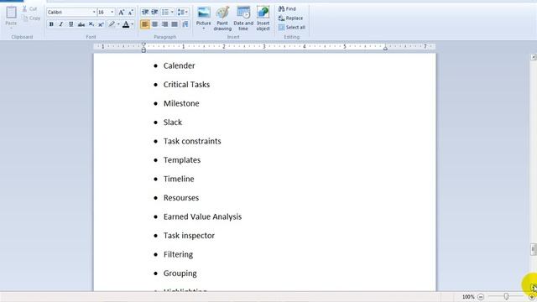Shrink the font size

click(x=131, y=13)
